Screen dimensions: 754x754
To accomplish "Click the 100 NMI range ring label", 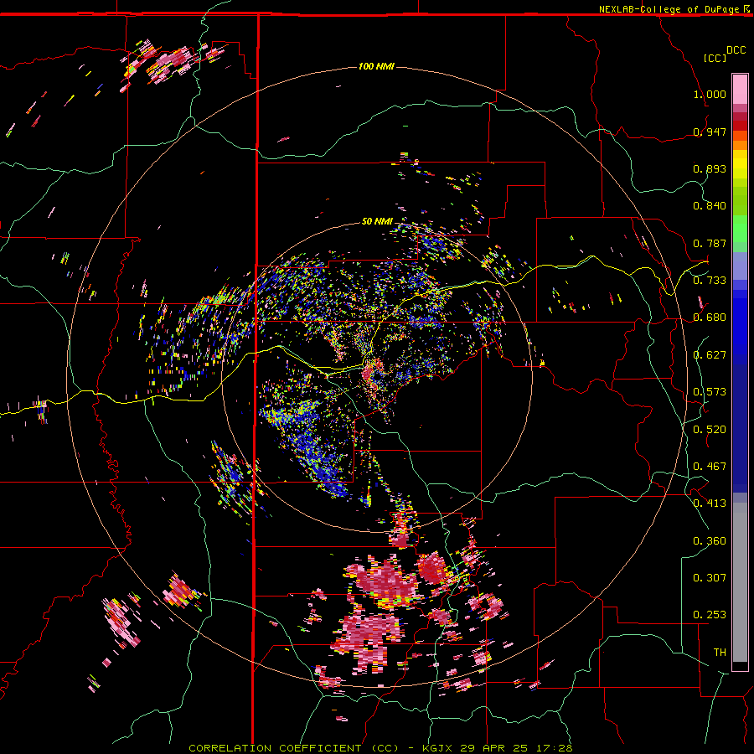I will (x=376, y=66).
